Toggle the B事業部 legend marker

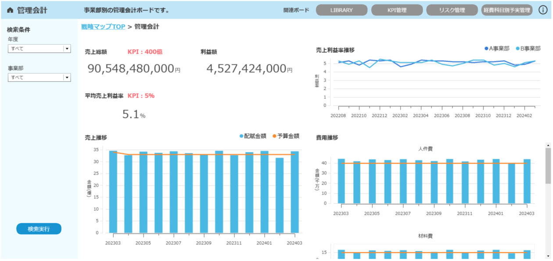tap(517, 48)
